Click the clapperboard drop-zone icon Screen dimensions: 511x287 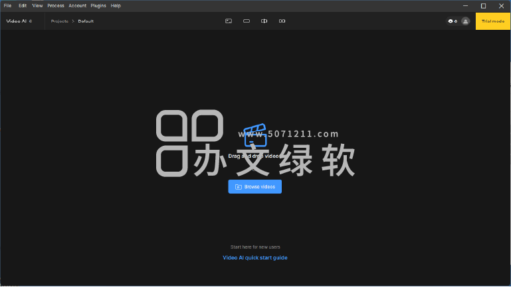pos(255,135)
